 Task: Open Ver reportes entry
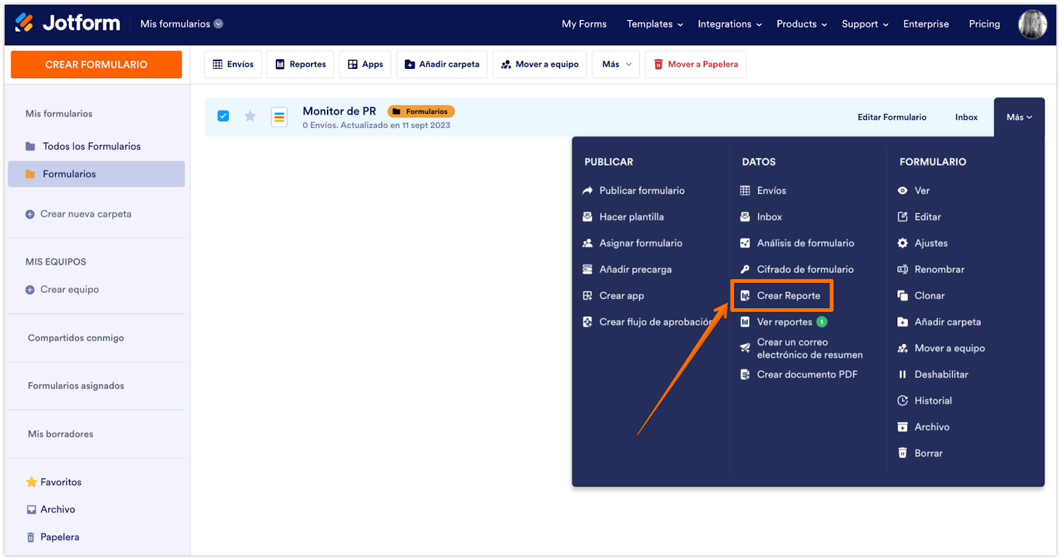pos(783,322)
